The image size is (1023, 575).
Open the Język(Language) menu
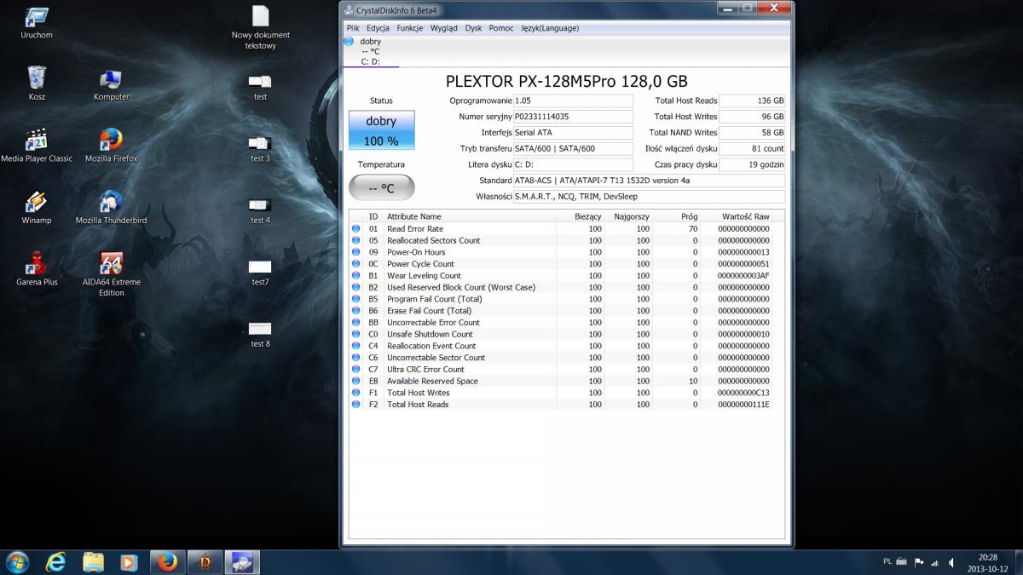(x=550, y=28)
